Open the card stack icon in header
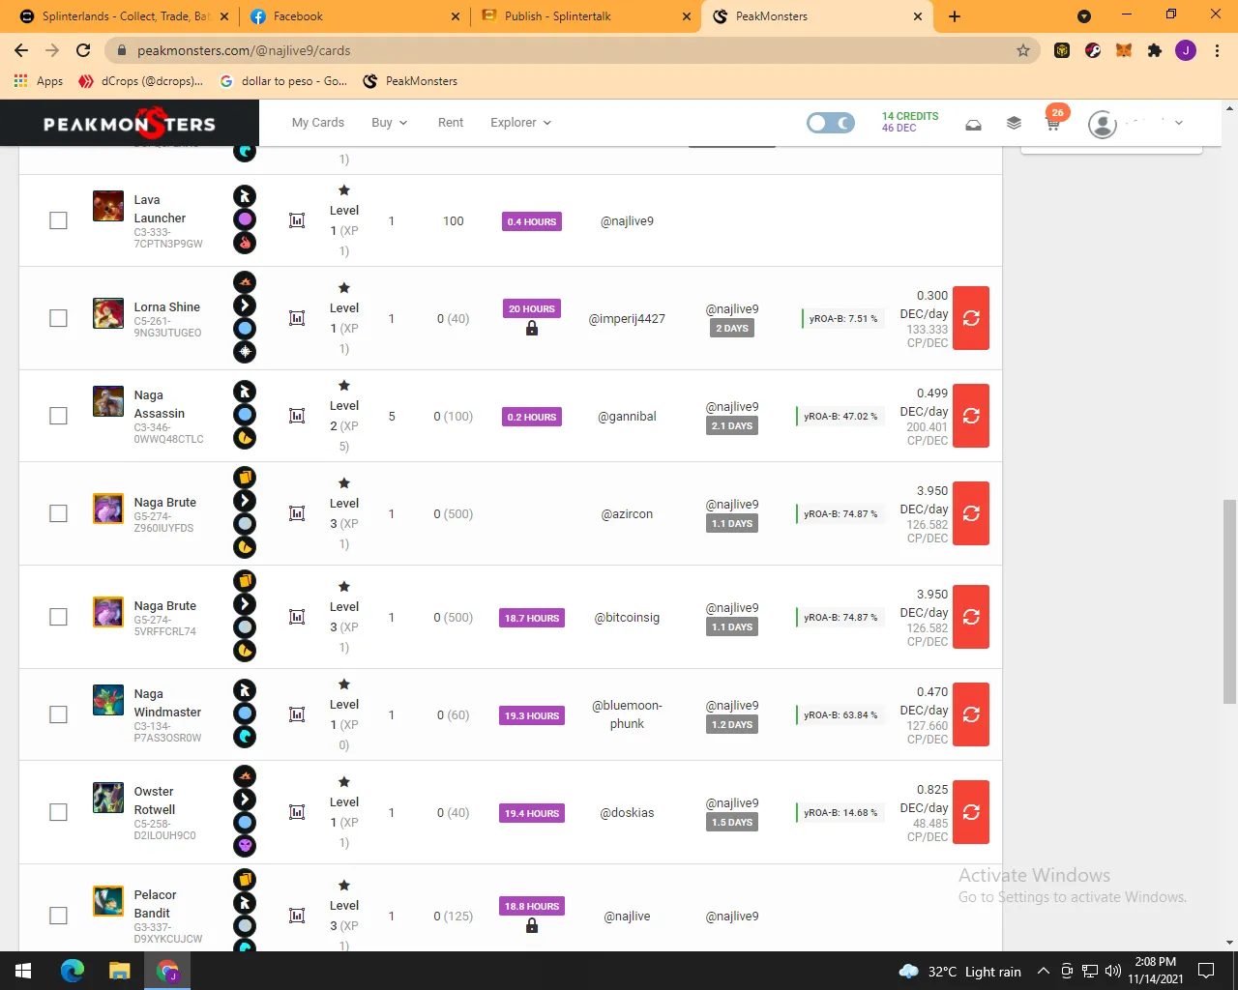 (x=1014, y=123)
